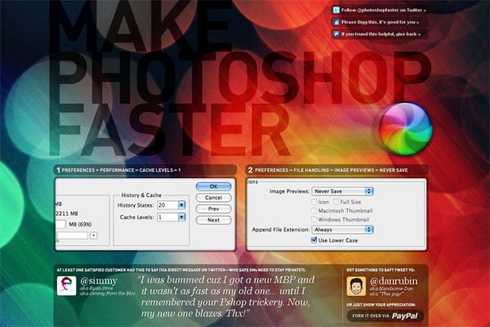The image size is (490, 327).
Task: Click the Twitter bird icon
Action: [x=336, y=11]
